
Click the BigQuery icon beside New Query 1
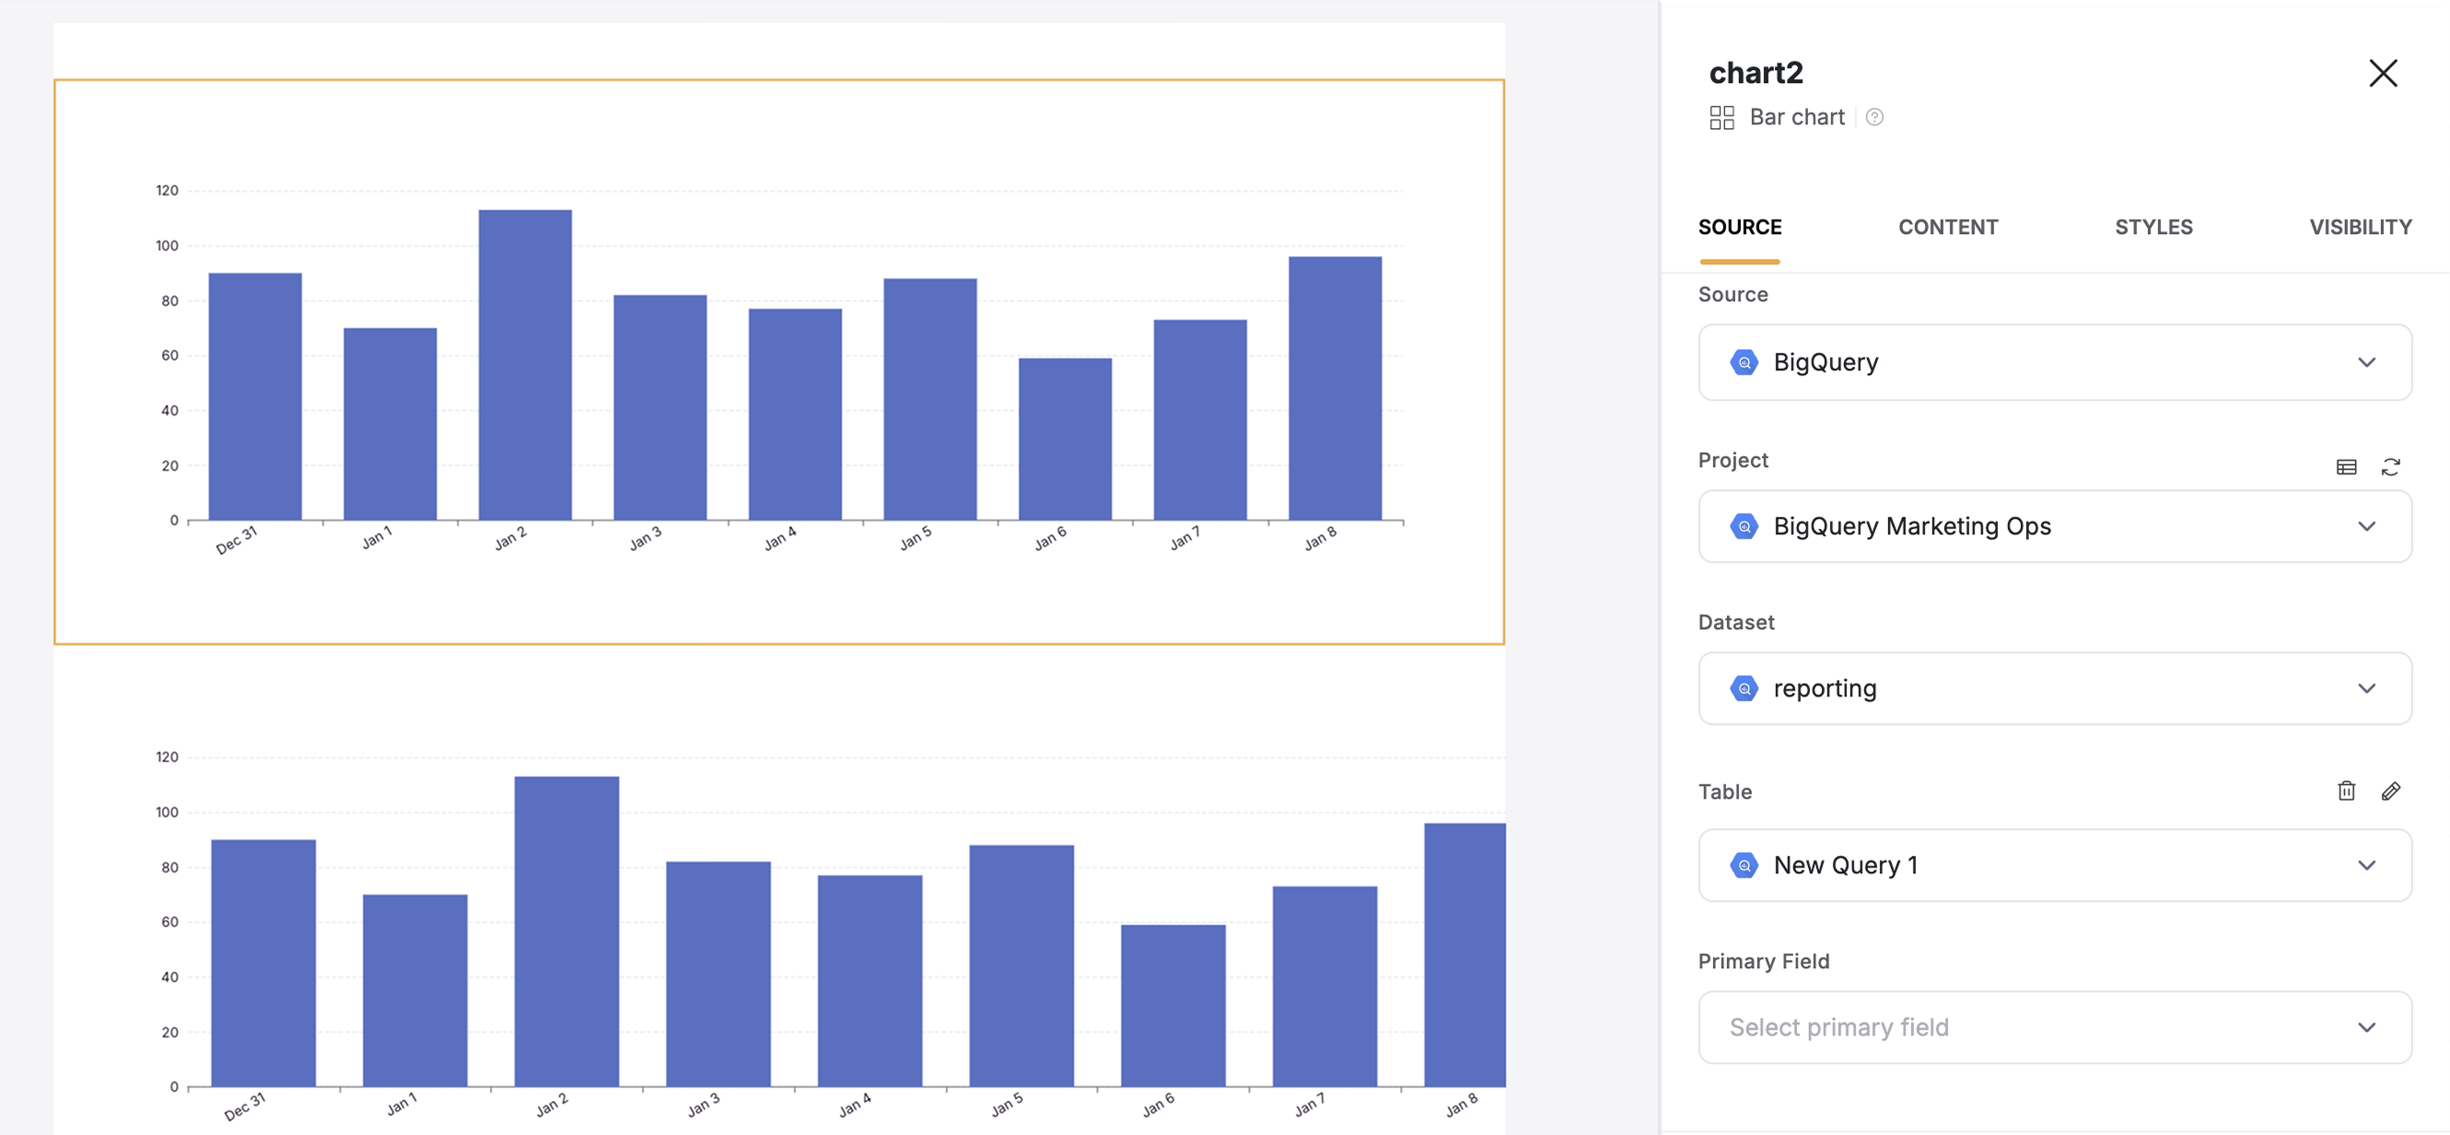click(1745, 865)
